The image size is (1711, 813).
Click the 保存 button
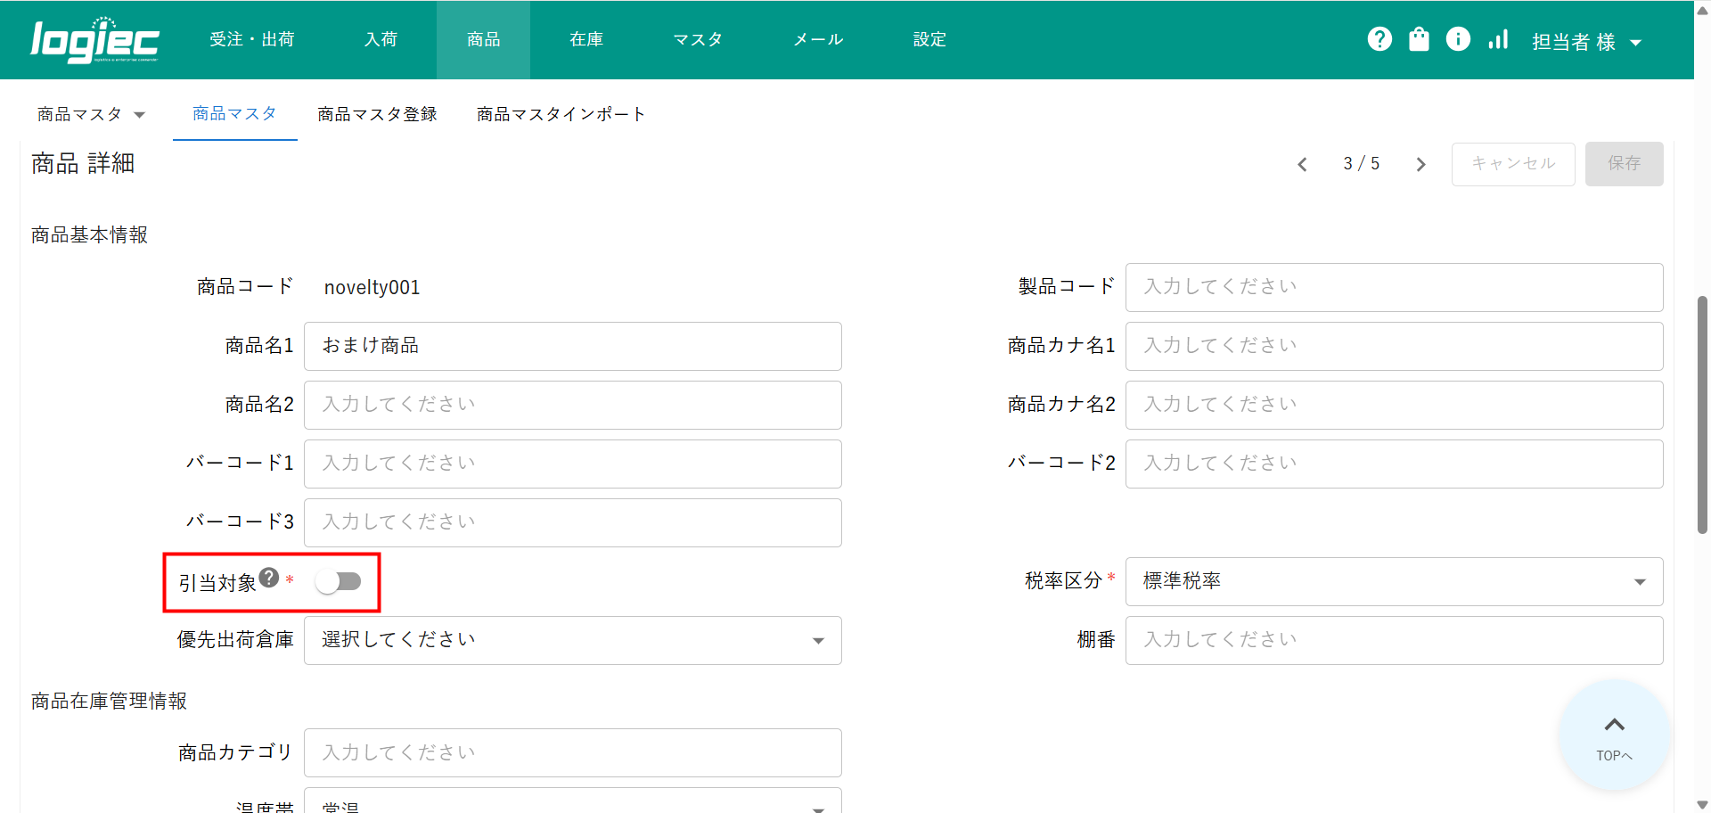pos(1624,164)
